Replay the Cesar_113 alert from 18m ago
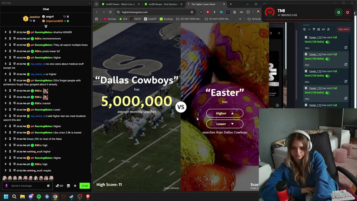 (346, 48)
